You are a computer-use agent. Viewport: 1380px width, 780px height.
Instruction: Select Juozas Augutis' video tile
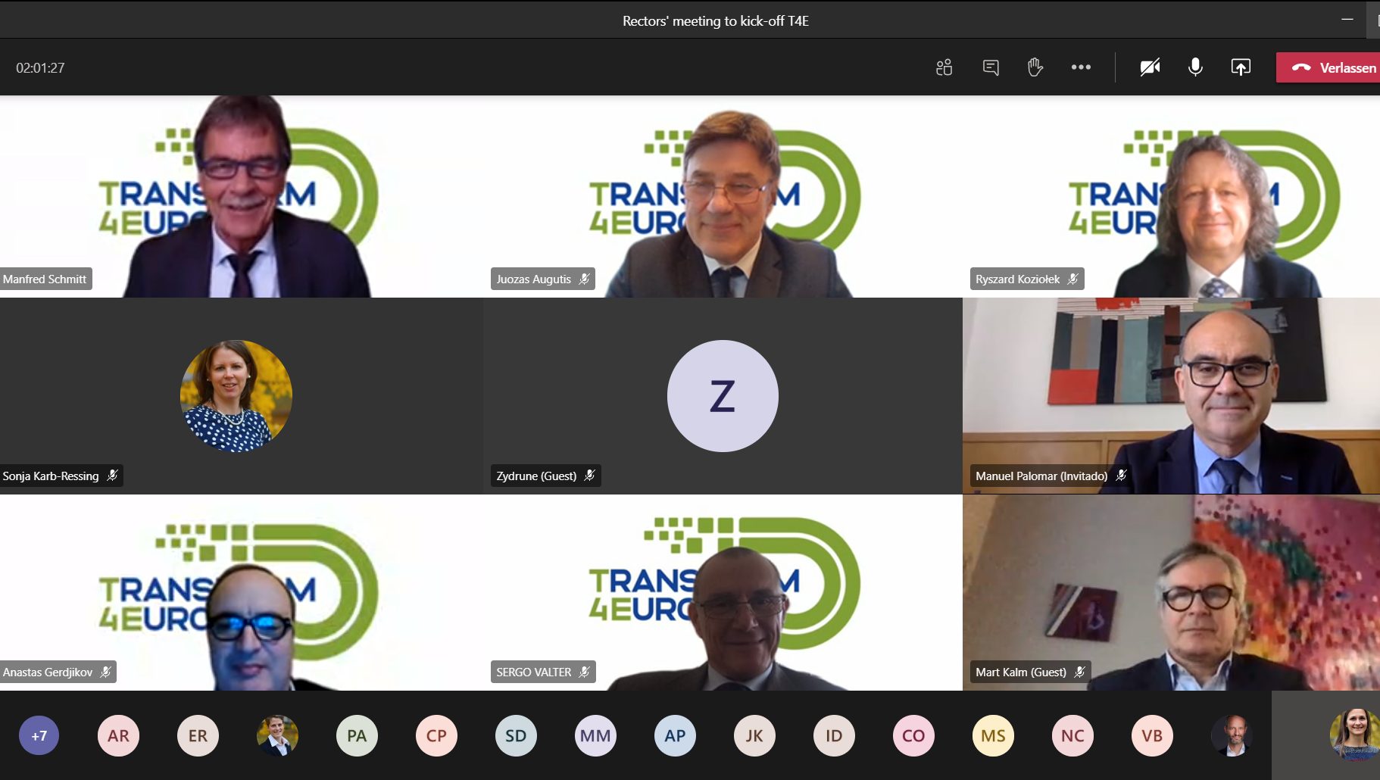coord(723,196)
